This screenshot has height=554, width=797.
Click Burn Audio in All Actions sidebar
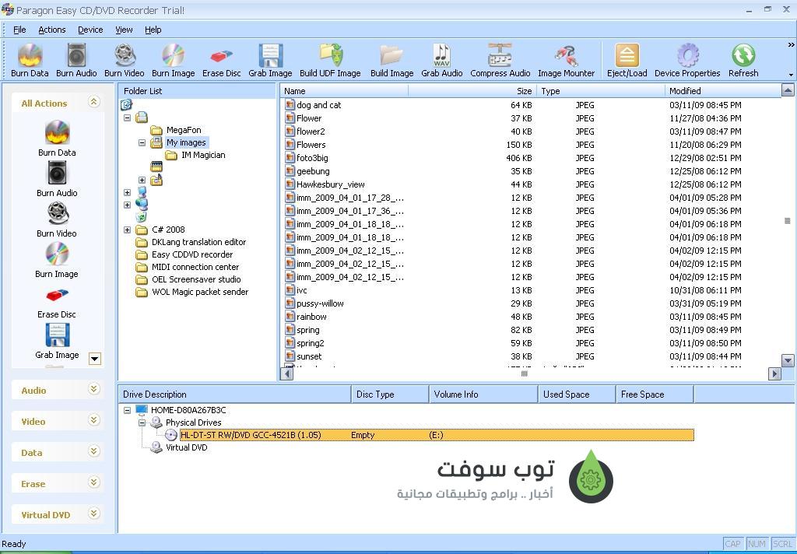(57, 179)
